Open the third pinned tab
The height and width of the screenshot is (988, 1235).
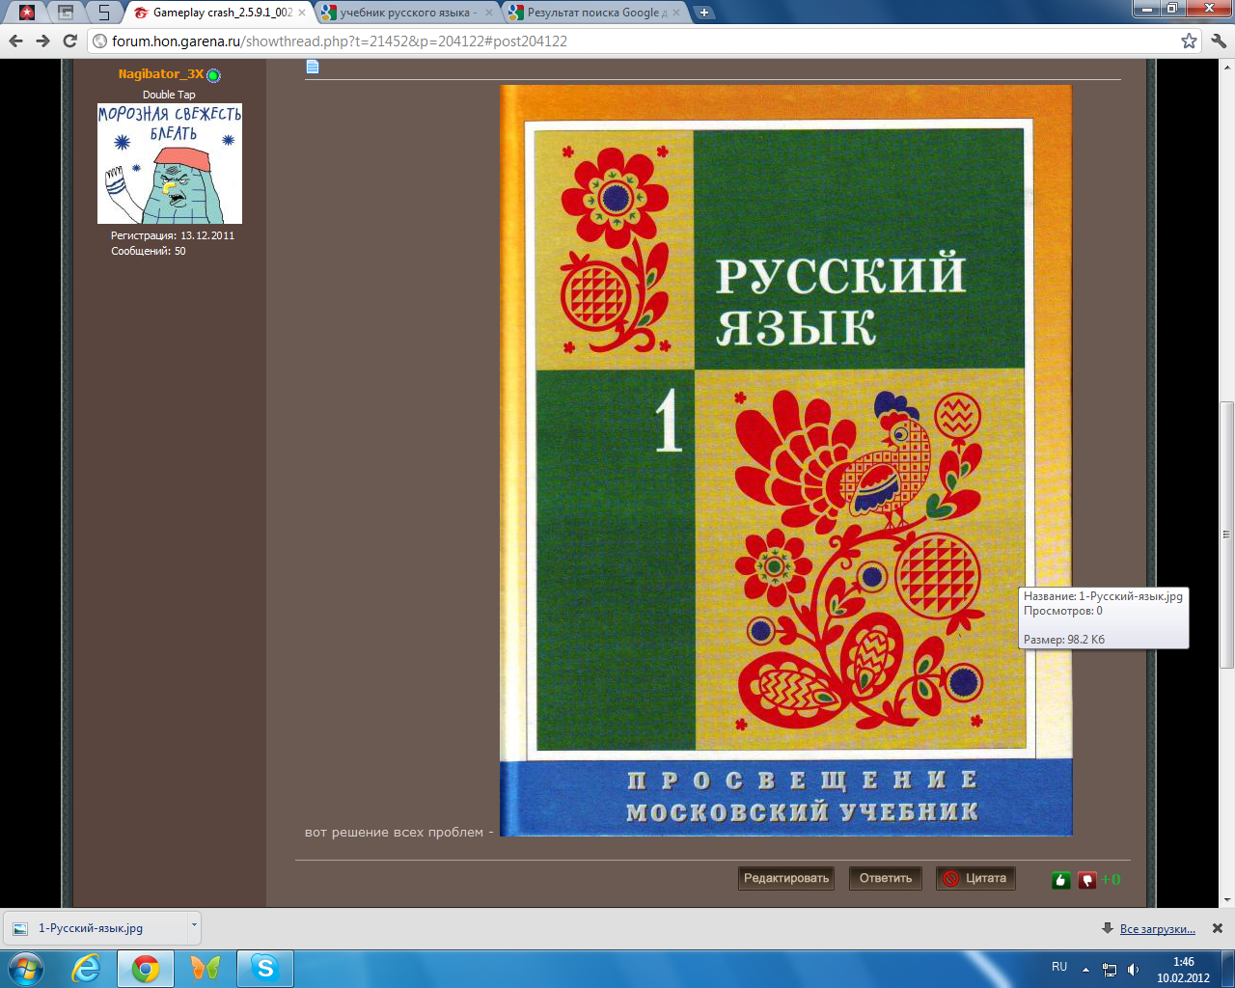click(103, 13)
